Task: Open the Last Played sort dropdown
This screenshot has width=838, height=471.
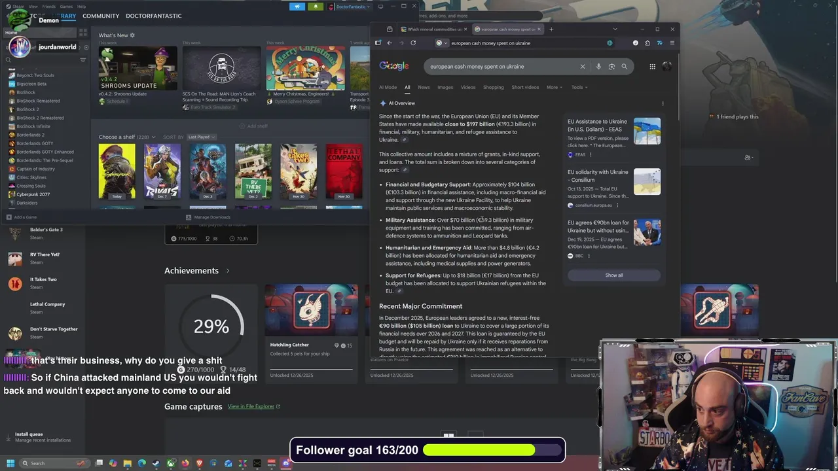Action: (x=202, y=137)
